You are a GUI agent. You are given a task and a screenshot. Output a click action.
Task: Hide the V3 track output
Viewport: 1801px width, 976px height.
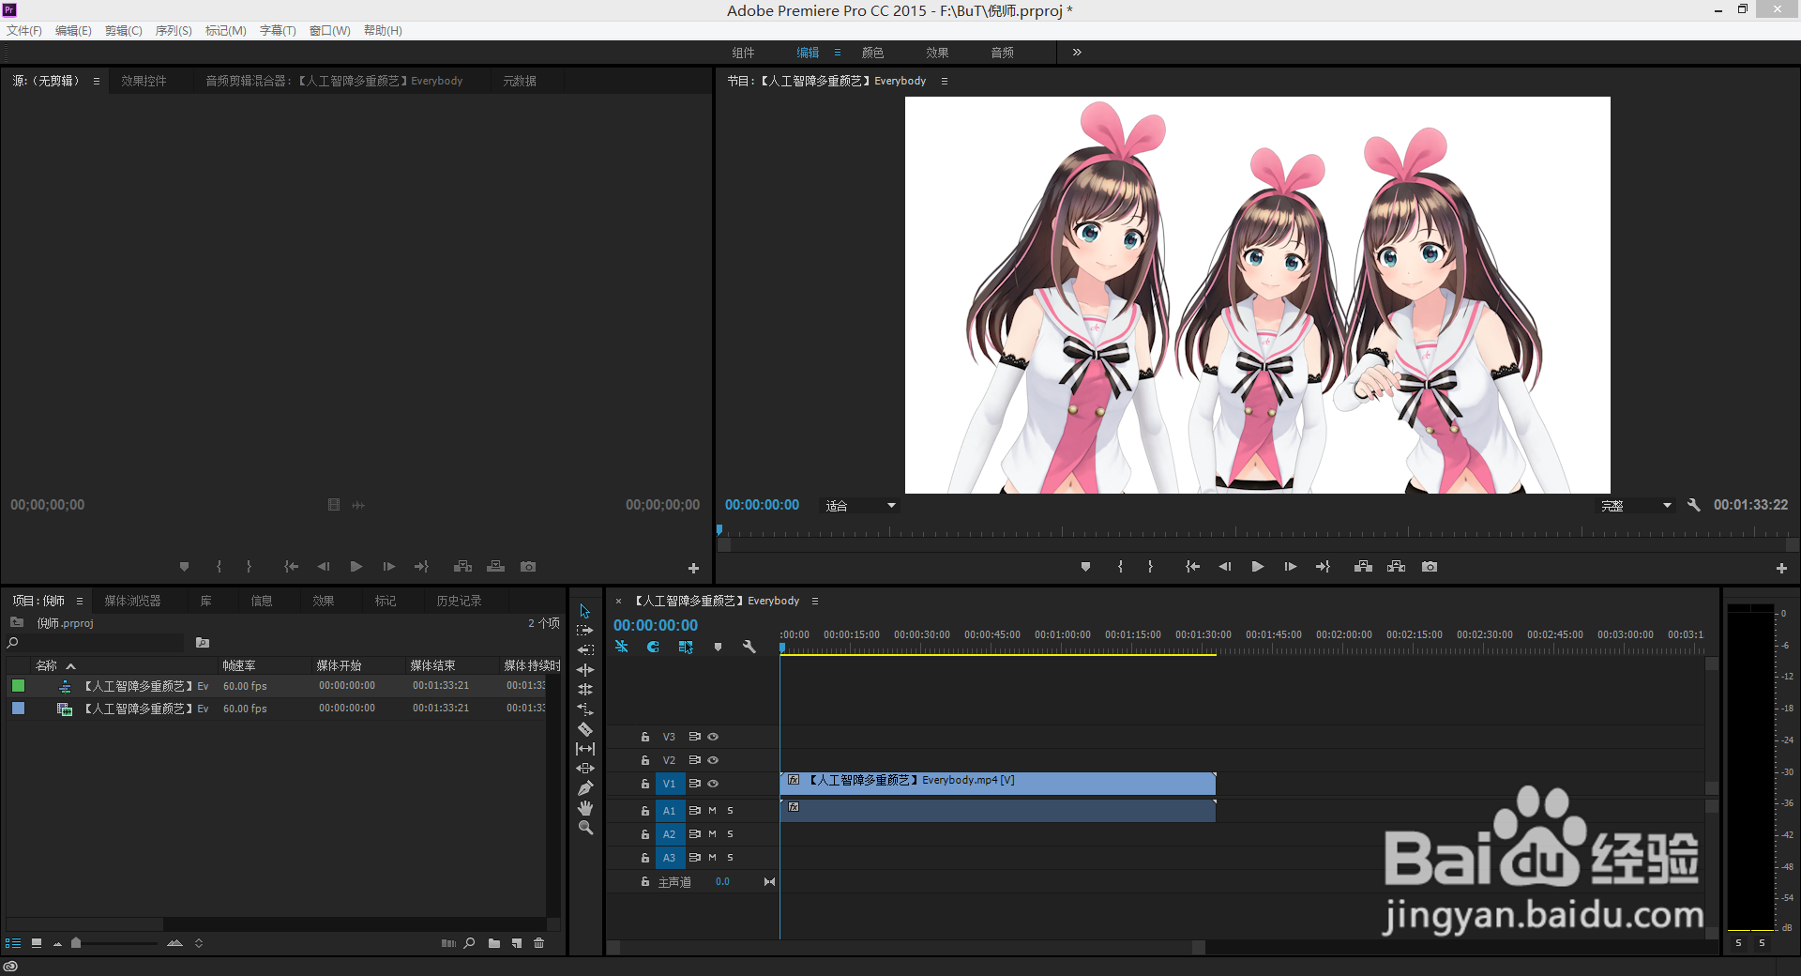713,737
